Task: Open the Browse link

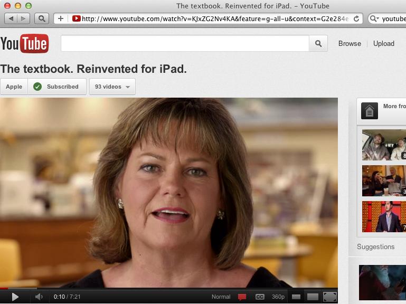Action: click(350, 43)
